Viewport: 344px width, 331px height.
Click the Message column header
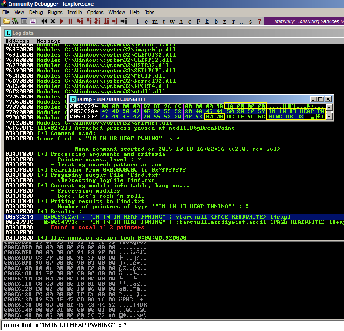click(x=49, y=41)
